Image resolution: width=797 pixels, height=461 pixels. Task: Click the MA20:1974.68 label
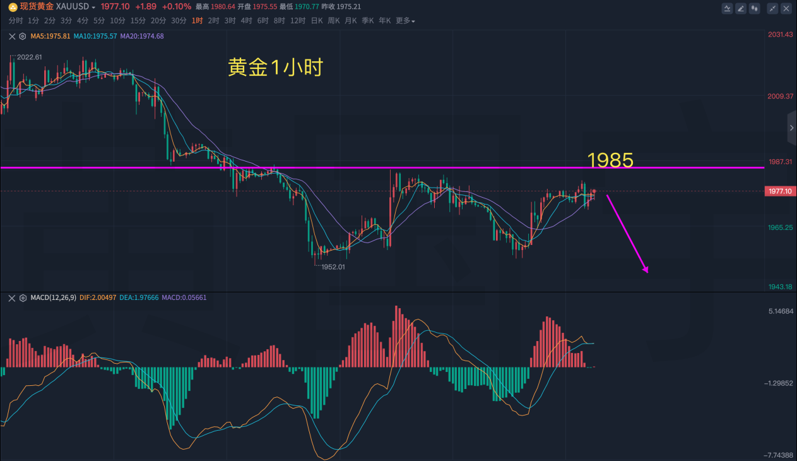click(x=142, y=36)
